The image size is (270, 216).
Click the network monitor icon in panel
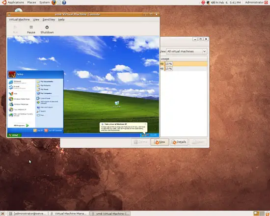208,2
